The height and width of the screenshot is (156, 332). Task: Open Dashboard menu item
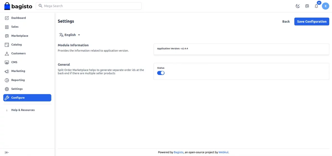(19, 18)
